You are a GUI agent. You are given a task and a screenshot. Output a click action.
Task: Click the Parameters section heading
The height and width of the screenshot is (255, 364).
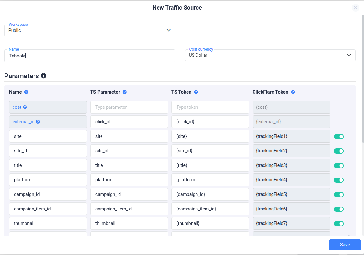tap(21, 76)
